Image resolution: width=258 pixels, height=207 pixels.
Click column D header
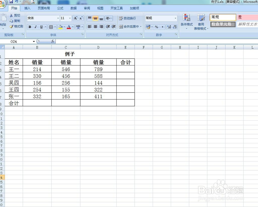98,47
